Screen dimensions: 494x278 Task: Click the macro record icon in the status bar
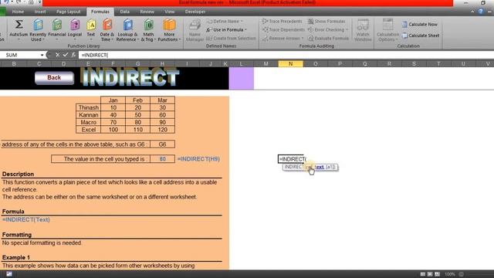(8, 274)
